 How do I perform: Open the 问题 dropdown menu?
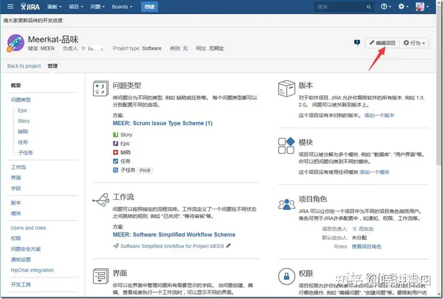click(97, 7)
